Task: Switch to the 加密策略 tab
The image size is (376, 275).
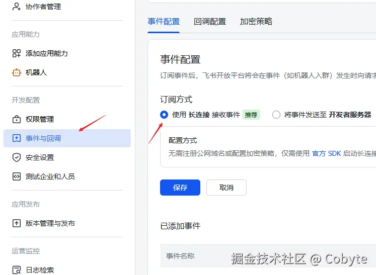Action: point(256,22)
